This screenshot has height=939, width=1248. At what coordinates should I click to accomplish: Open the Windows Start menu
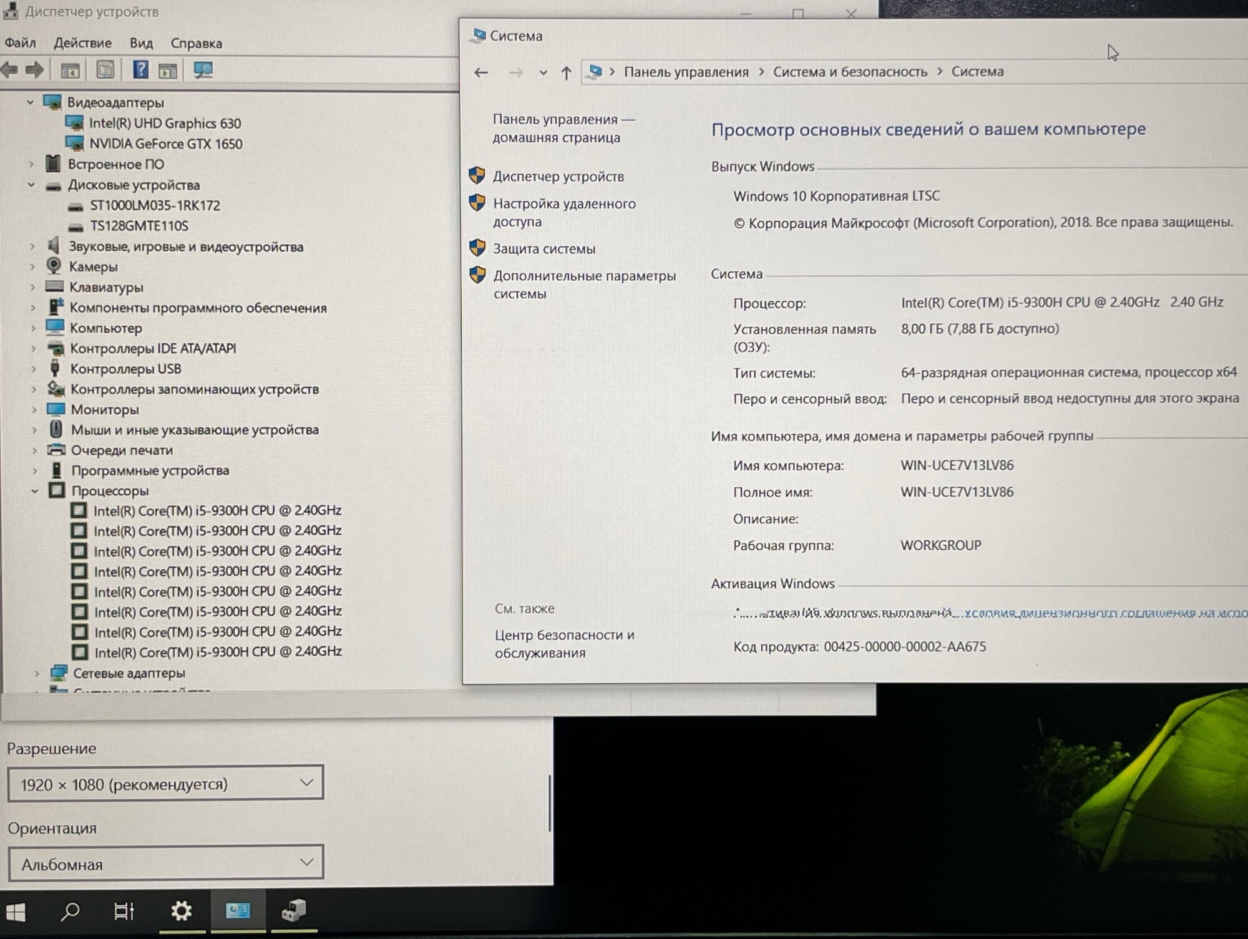(x=16, y=912)
